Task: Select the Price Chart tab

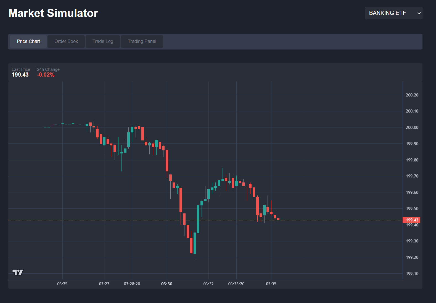Action: click(x=28, y=41)
